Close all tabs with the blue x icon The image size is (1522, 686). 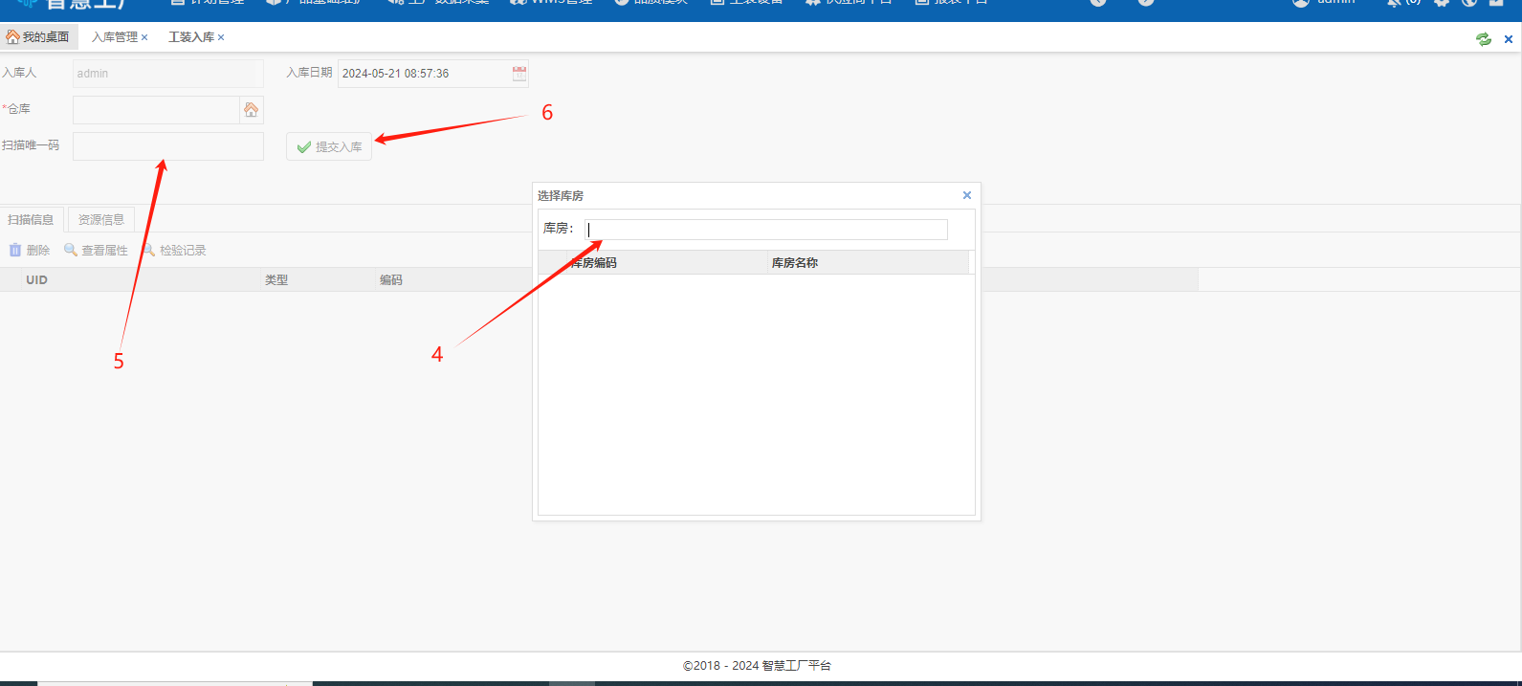tap(1508, 39)
